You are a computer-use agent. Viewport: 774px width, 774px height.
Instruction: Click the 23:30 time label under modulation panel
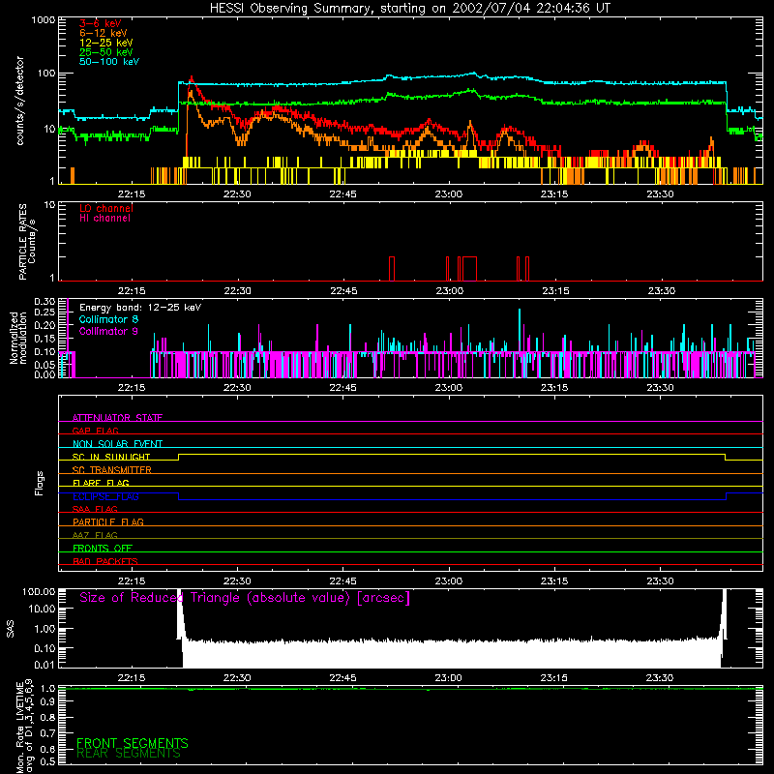tap(660, 388)
